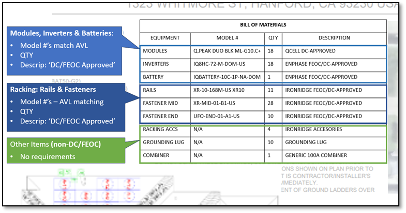
Task: Select quantity 18 in the MODULES row
Action: pos(270,51)
